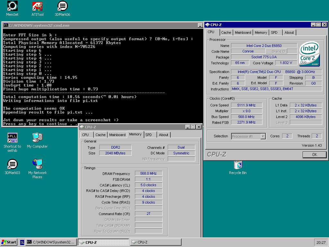Switch to Cache tab in CPU-Z memory window
The height and width of the screenshot is (247, 329).
tap(100, 135)
